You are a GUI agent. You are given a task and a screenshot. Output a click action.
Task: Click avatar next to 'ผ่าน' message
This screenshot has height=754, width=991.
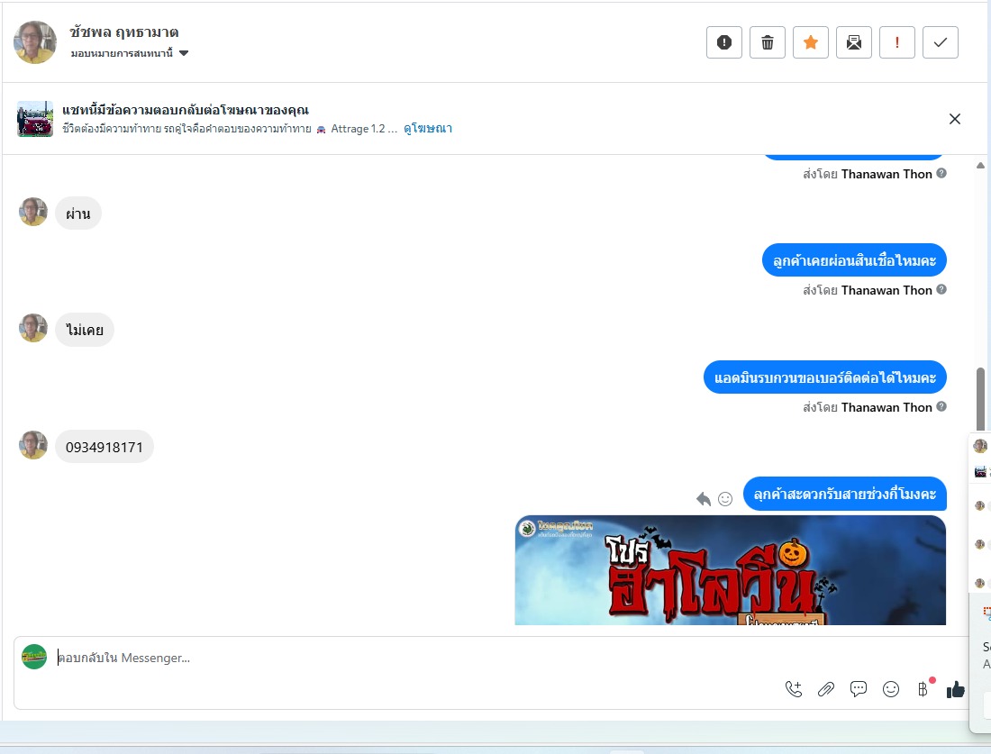32,212
